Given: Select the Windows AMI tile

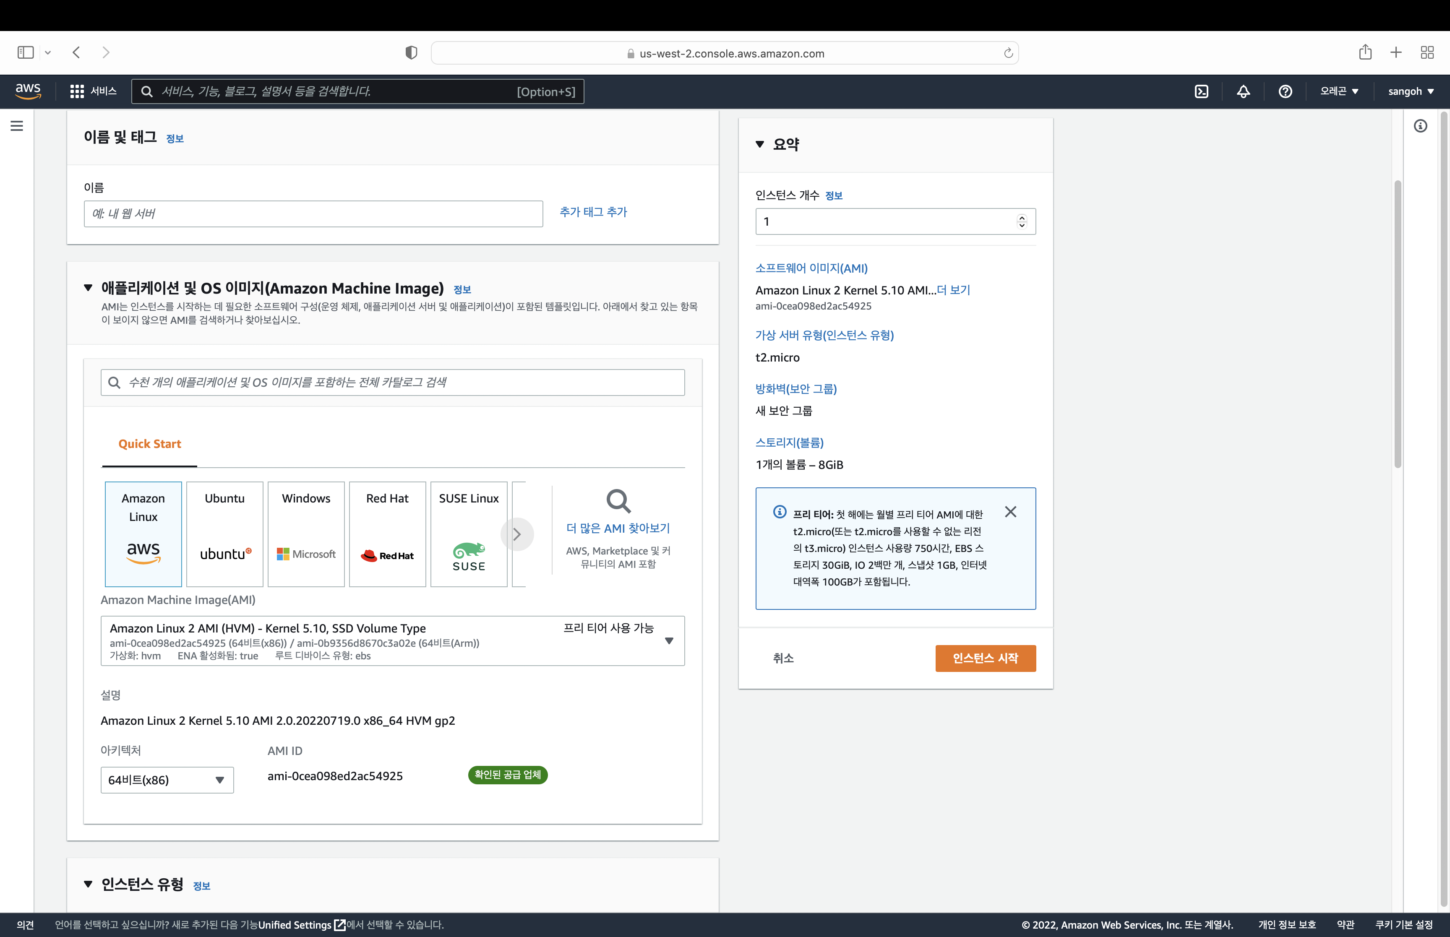Looking at the screenshot, I should (306, 534).
